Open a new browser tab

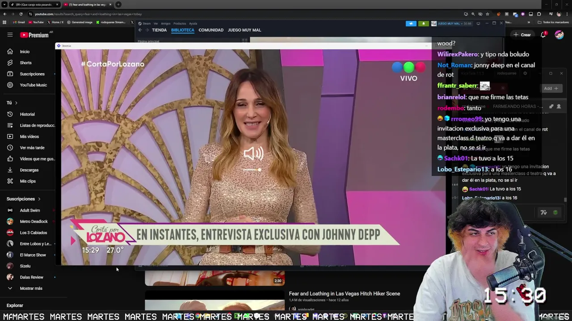click(118, 4)
